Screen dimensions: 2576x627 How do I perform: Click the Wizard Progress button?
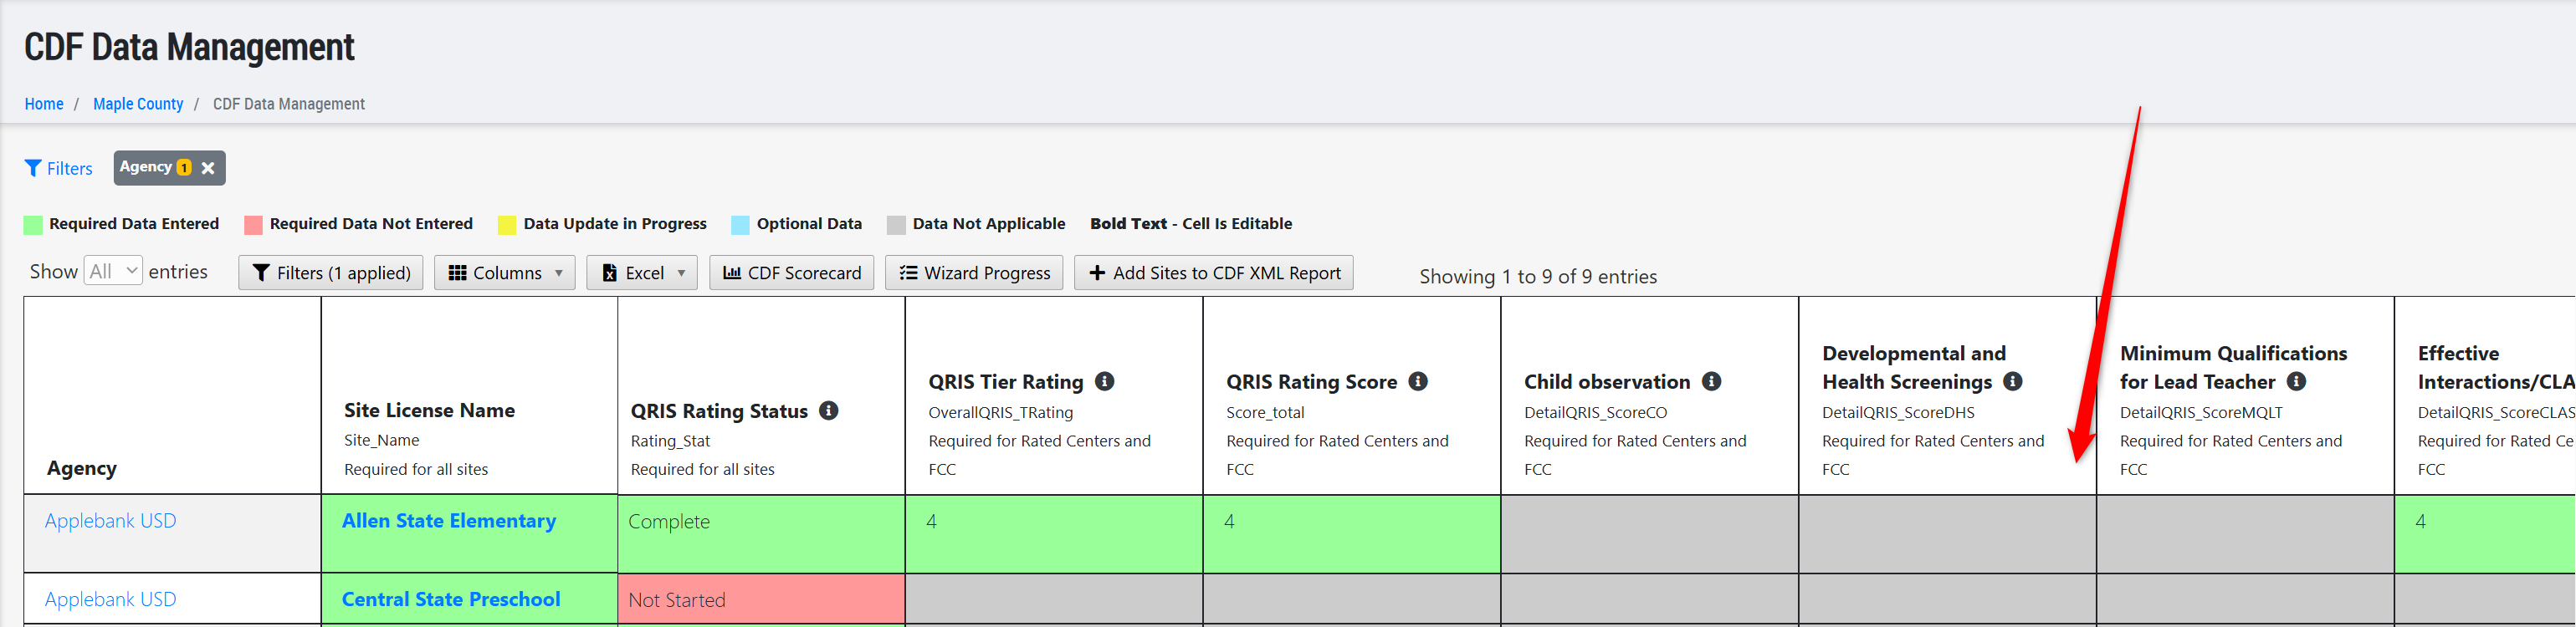click(974, 273)
